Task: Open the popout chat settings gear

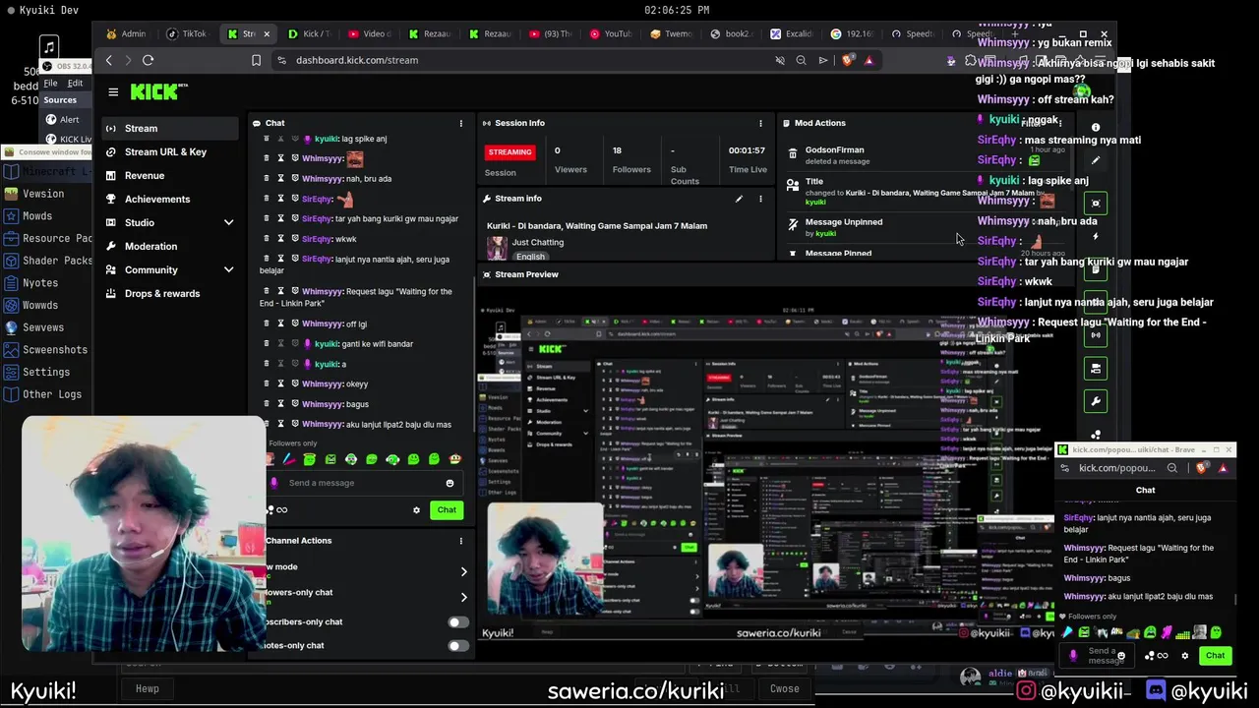Action: (1184, 656)
